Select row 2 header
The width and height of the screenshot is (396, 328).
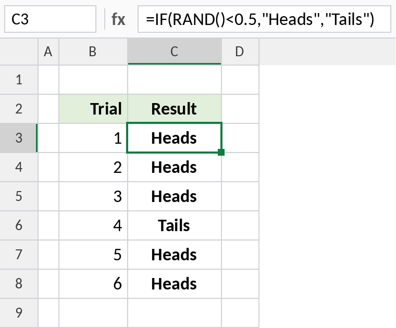coord(19,109)
